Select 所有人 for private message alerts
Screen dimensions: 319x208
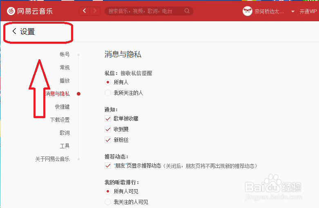tap(107, 82)
